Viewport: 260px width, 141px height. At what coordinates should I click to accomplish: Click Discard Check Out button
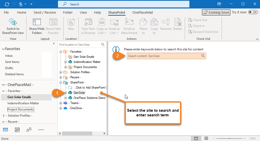tap(203, 32)
